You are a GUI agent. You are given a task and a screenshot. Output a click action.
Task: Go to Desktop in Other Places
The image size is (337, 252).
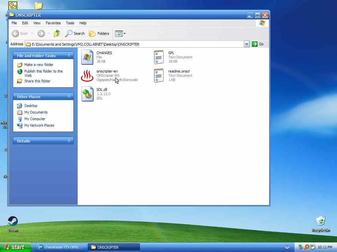[31, 106]
